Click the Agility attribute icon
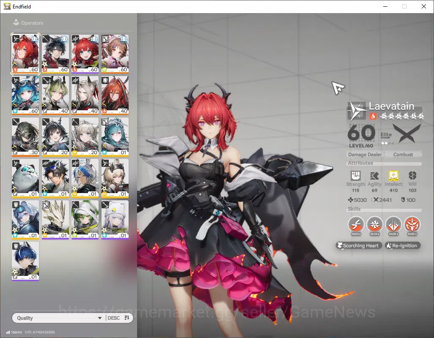Image resolution: width=434 pixels, height=338 pixels. [374, 176]
